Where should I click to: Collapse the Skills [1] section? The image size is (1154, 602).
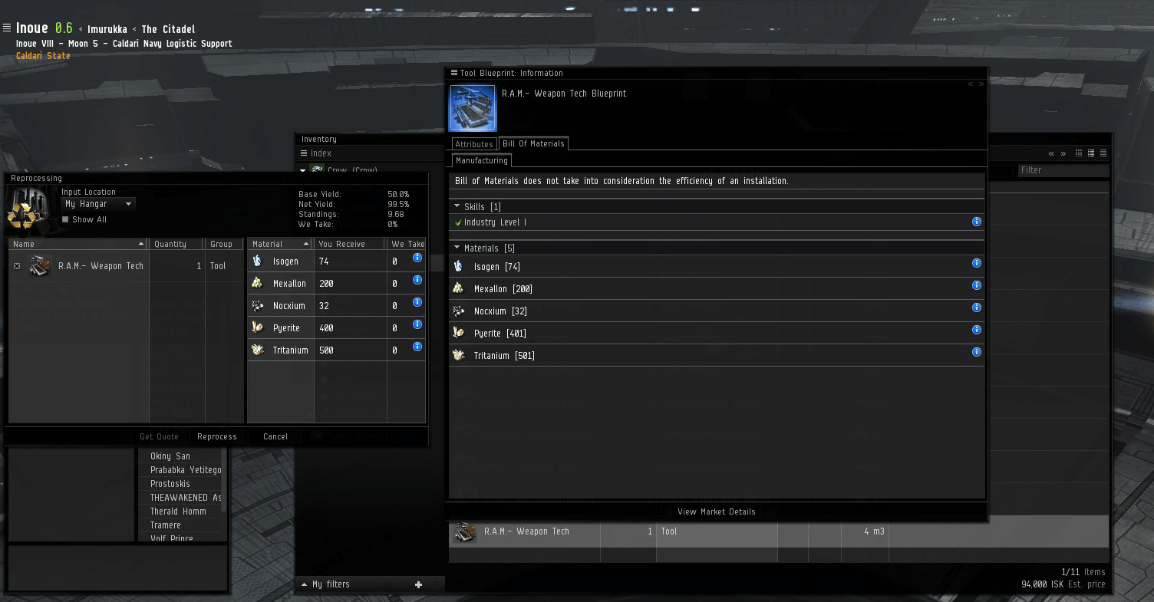pyautogui.click(x=457, y=206)
